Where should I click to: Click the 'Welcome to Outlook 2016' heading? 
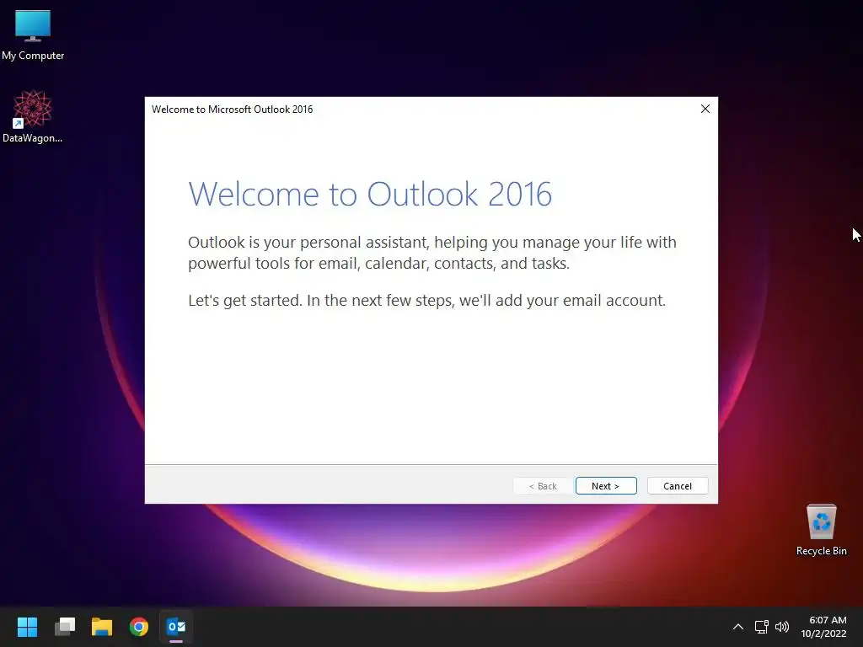point(370,194)
